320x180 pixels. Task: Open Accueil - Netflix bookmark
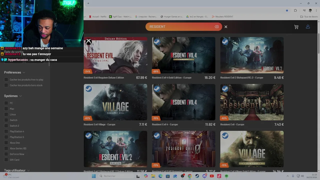[97, 17]
